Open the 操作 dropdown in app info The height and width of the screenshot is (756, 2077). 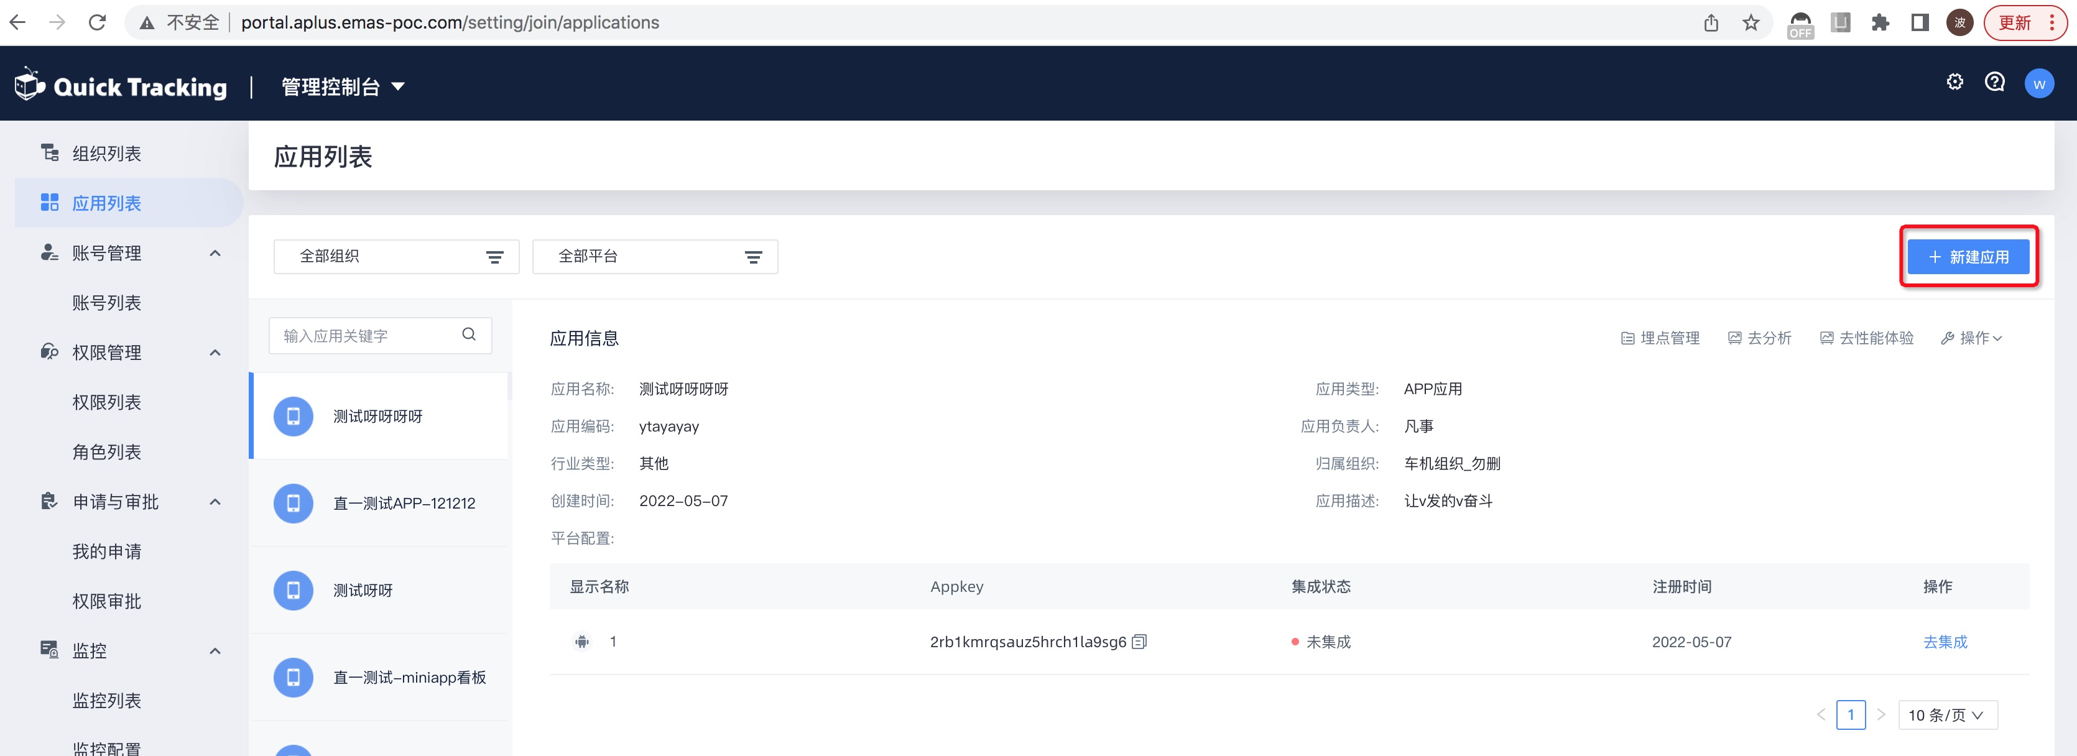(x=1971, y=338)
